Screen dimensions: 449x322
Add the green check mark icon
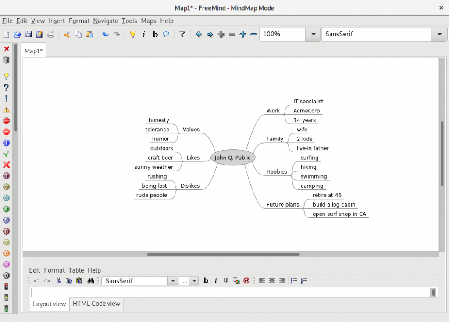point(6,154)
